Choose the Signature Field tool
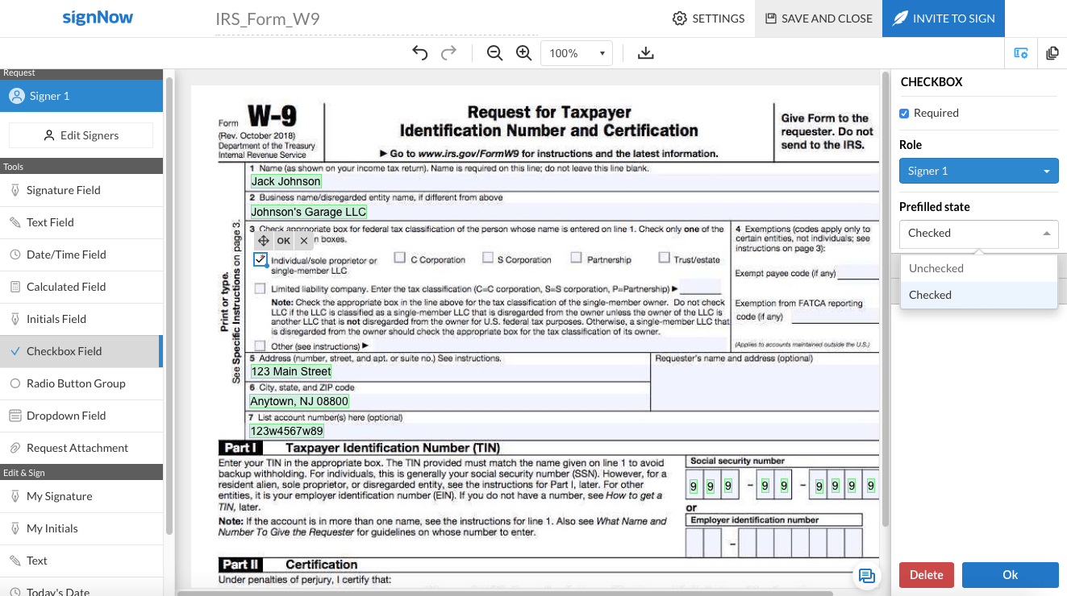The image size is (1067, 596). tap(81, 190)
